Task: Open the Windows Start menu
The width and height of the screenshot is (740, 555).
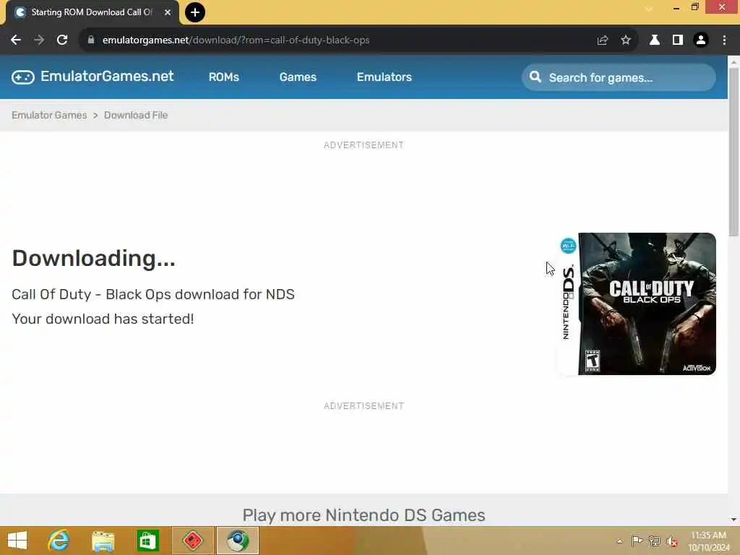Action: coord(17,541)
